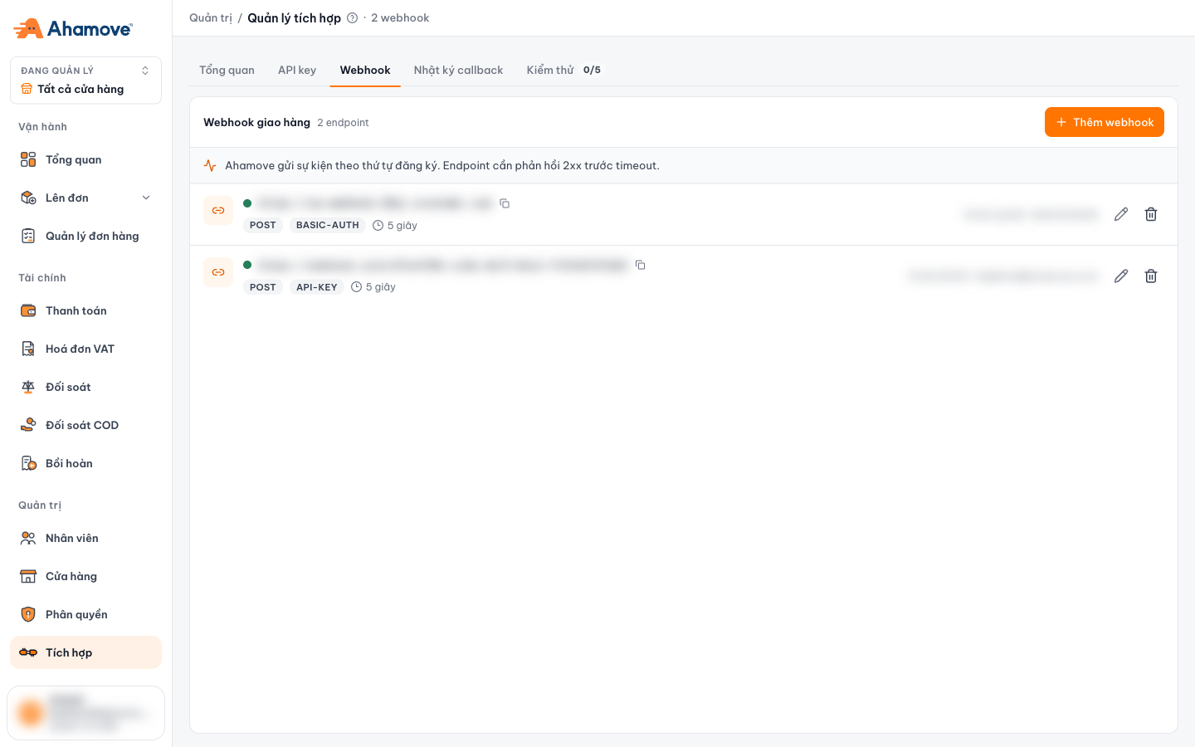Select Tích hợp in the sidebar
The width and height of the screenshot is (1195, 747).
click(x=85, y=652)
